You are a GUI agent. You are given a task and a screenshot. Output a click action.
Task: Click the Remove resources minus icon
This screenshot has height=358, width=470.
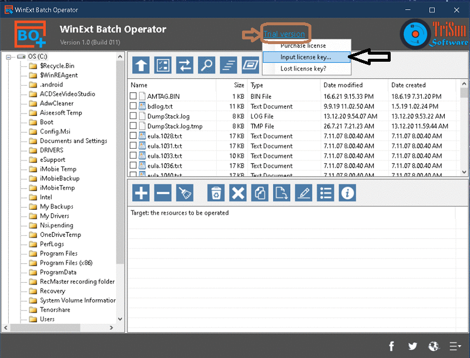(163, 193)
